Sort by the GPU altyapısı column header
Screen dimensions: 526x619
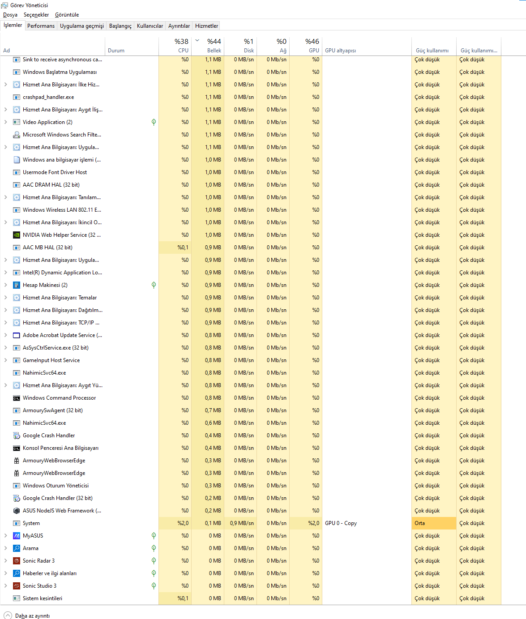367,46
